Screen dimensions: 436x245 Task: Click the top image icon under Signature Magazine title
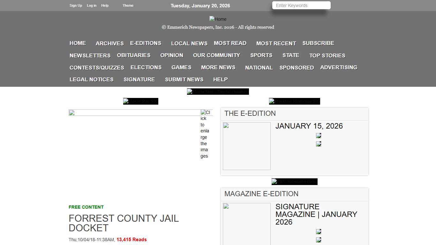318,231
